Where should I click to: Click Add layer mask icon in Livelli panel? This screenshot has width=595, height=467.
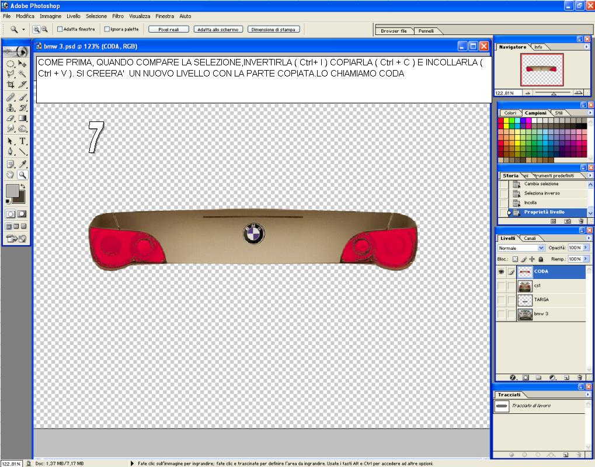(526, 378)
